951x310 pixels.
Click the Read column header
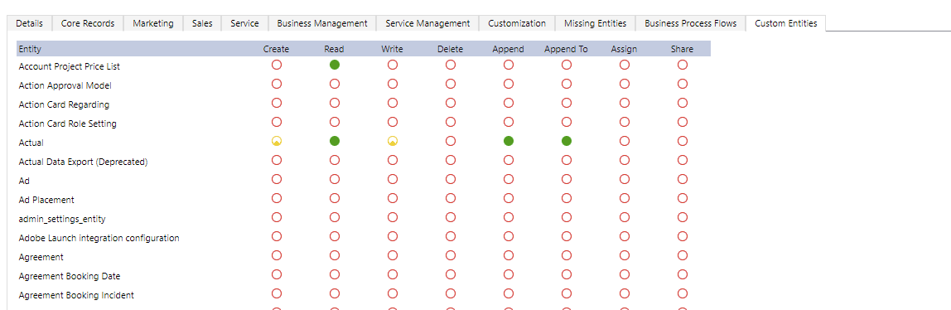[334, 49]
